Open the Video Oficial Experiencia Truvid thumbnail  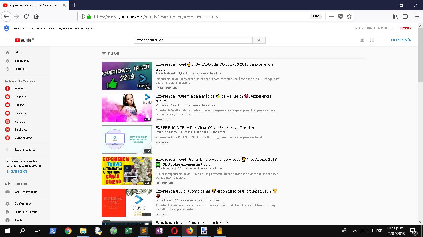click(127, 139)
